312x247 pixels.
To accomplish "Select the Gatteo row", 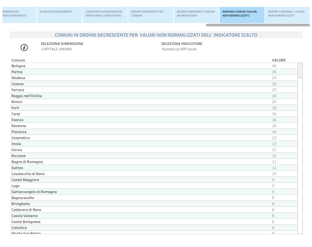I will click(153, 168).
